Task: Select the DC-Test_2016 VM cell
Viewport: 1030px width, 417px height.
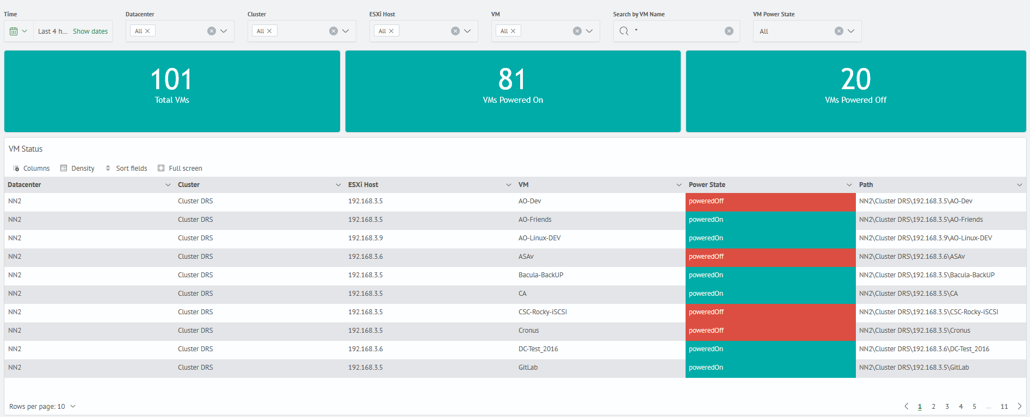Action: pyautogui.click(x=600, y=349)
